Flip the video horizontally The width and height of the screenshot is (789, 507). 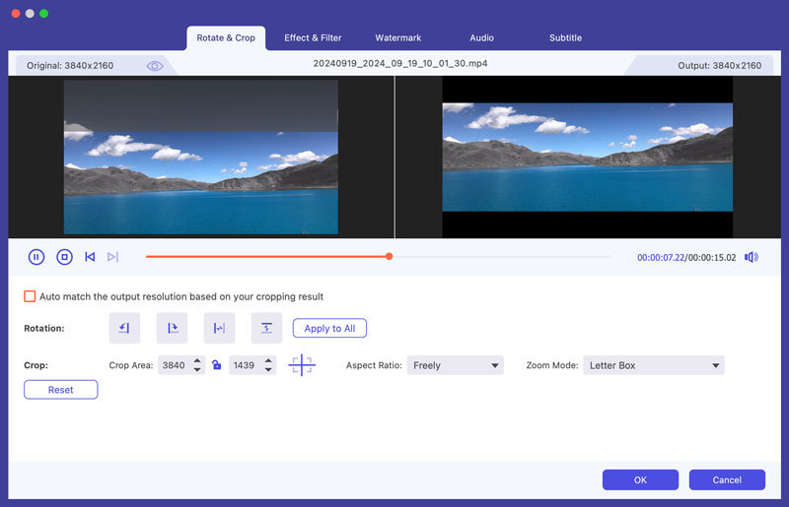pos(219,328)
